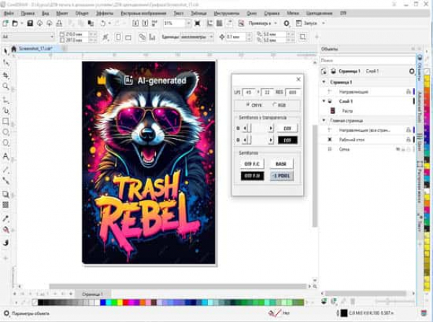Select the CMYK radio button
The height and width of the screenshot is (322, 433).
(248, 104)
